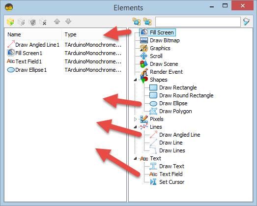
Task: Select Draw Ellipse in the tree
Action: [173, 103]
